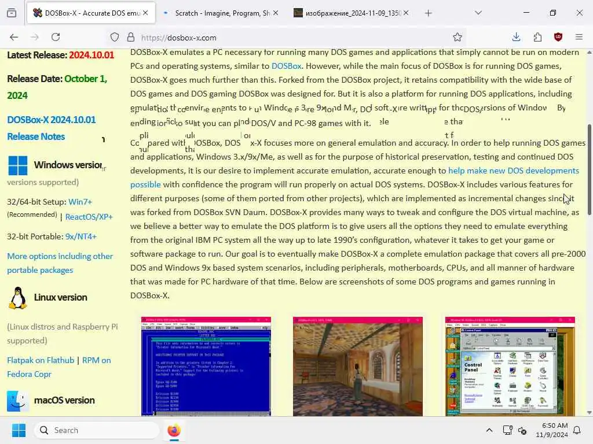This screenshot has height=444, width=593.
Task: Click the scrollbar up arrow
Action: 589,53
